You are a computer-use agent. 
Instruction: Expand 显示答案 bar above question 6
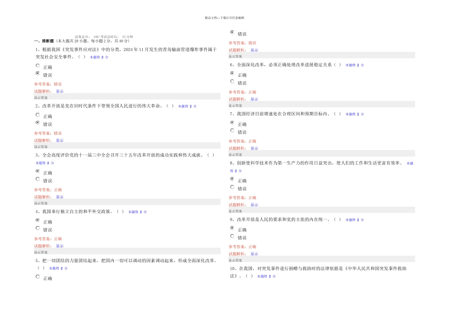tap(321, 56)
